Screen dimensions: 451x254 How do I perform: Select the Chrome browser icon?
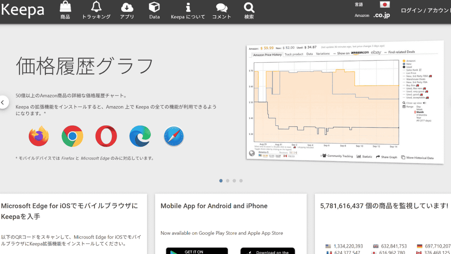point(72,136)
